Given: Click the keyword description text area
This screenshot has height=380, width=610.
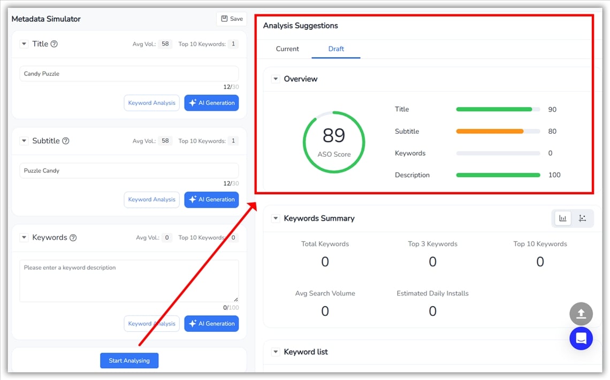Looking at the screenshot, I should click(x=128, y=281).
